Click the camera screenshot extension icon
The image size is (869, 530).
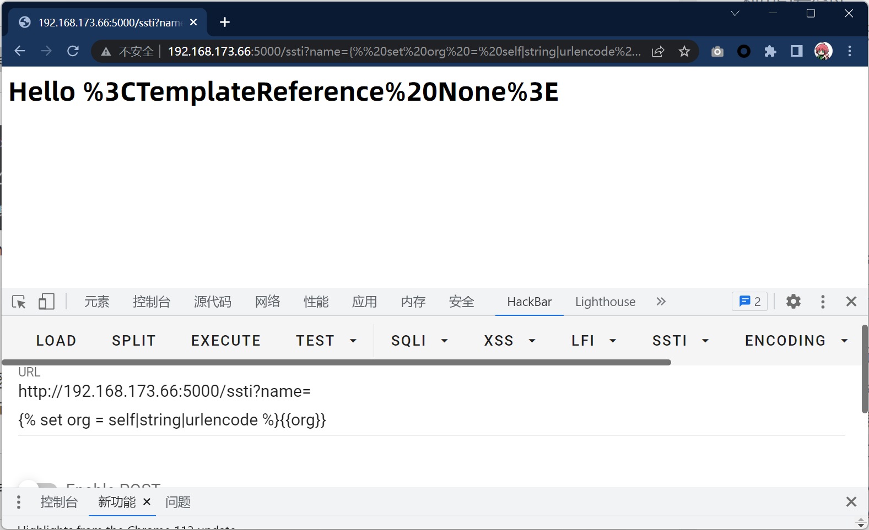(717, 51)
